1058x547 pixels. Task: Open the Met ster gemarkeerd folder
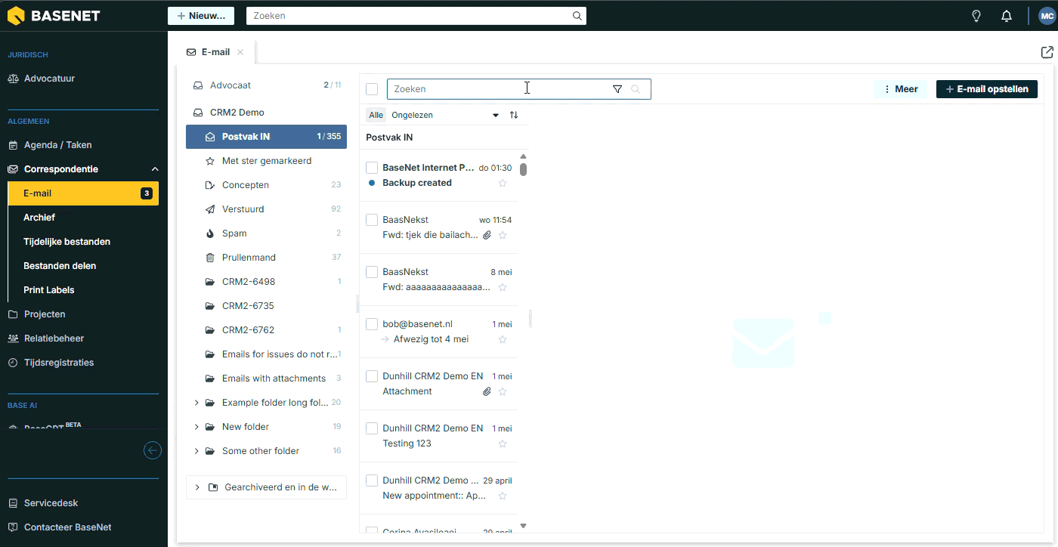click(267, 161)
